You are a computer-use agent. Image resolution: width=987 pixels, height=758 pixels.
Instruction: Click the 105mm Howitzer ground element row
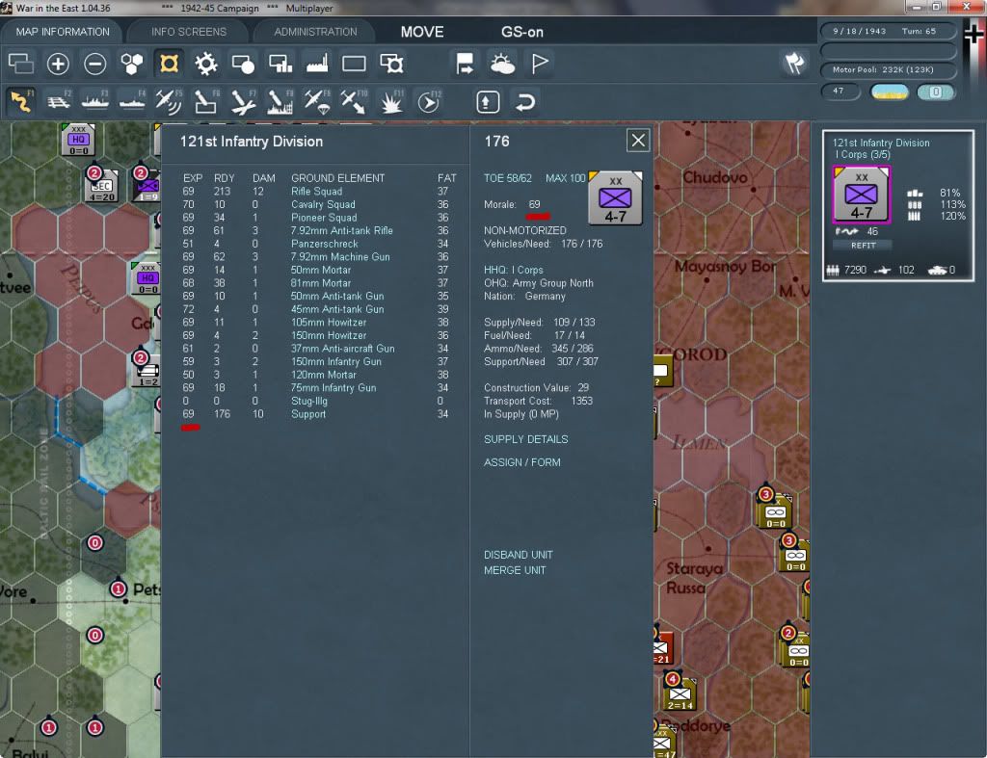(315, 323)
